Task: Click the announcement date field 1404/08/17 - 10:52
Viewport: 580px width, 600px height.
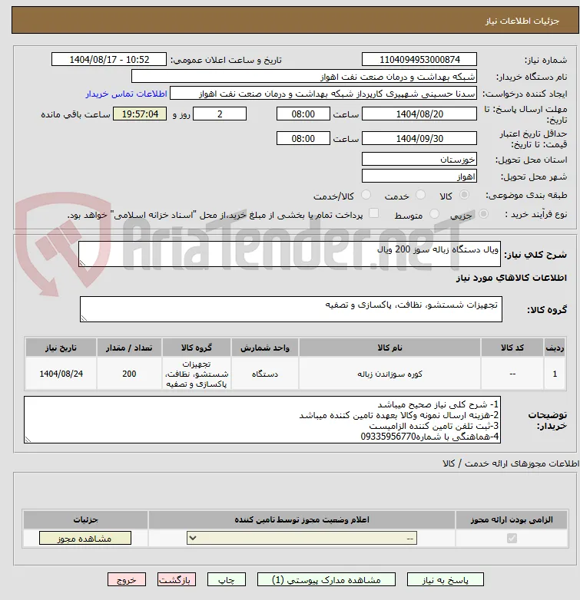Action: [109, 59]
